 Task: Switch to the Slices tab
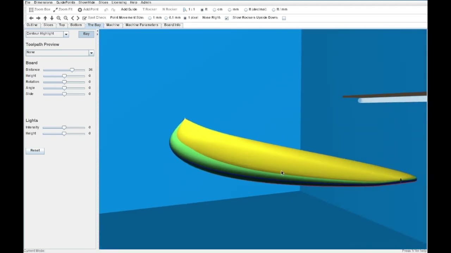tap(48, 25)
